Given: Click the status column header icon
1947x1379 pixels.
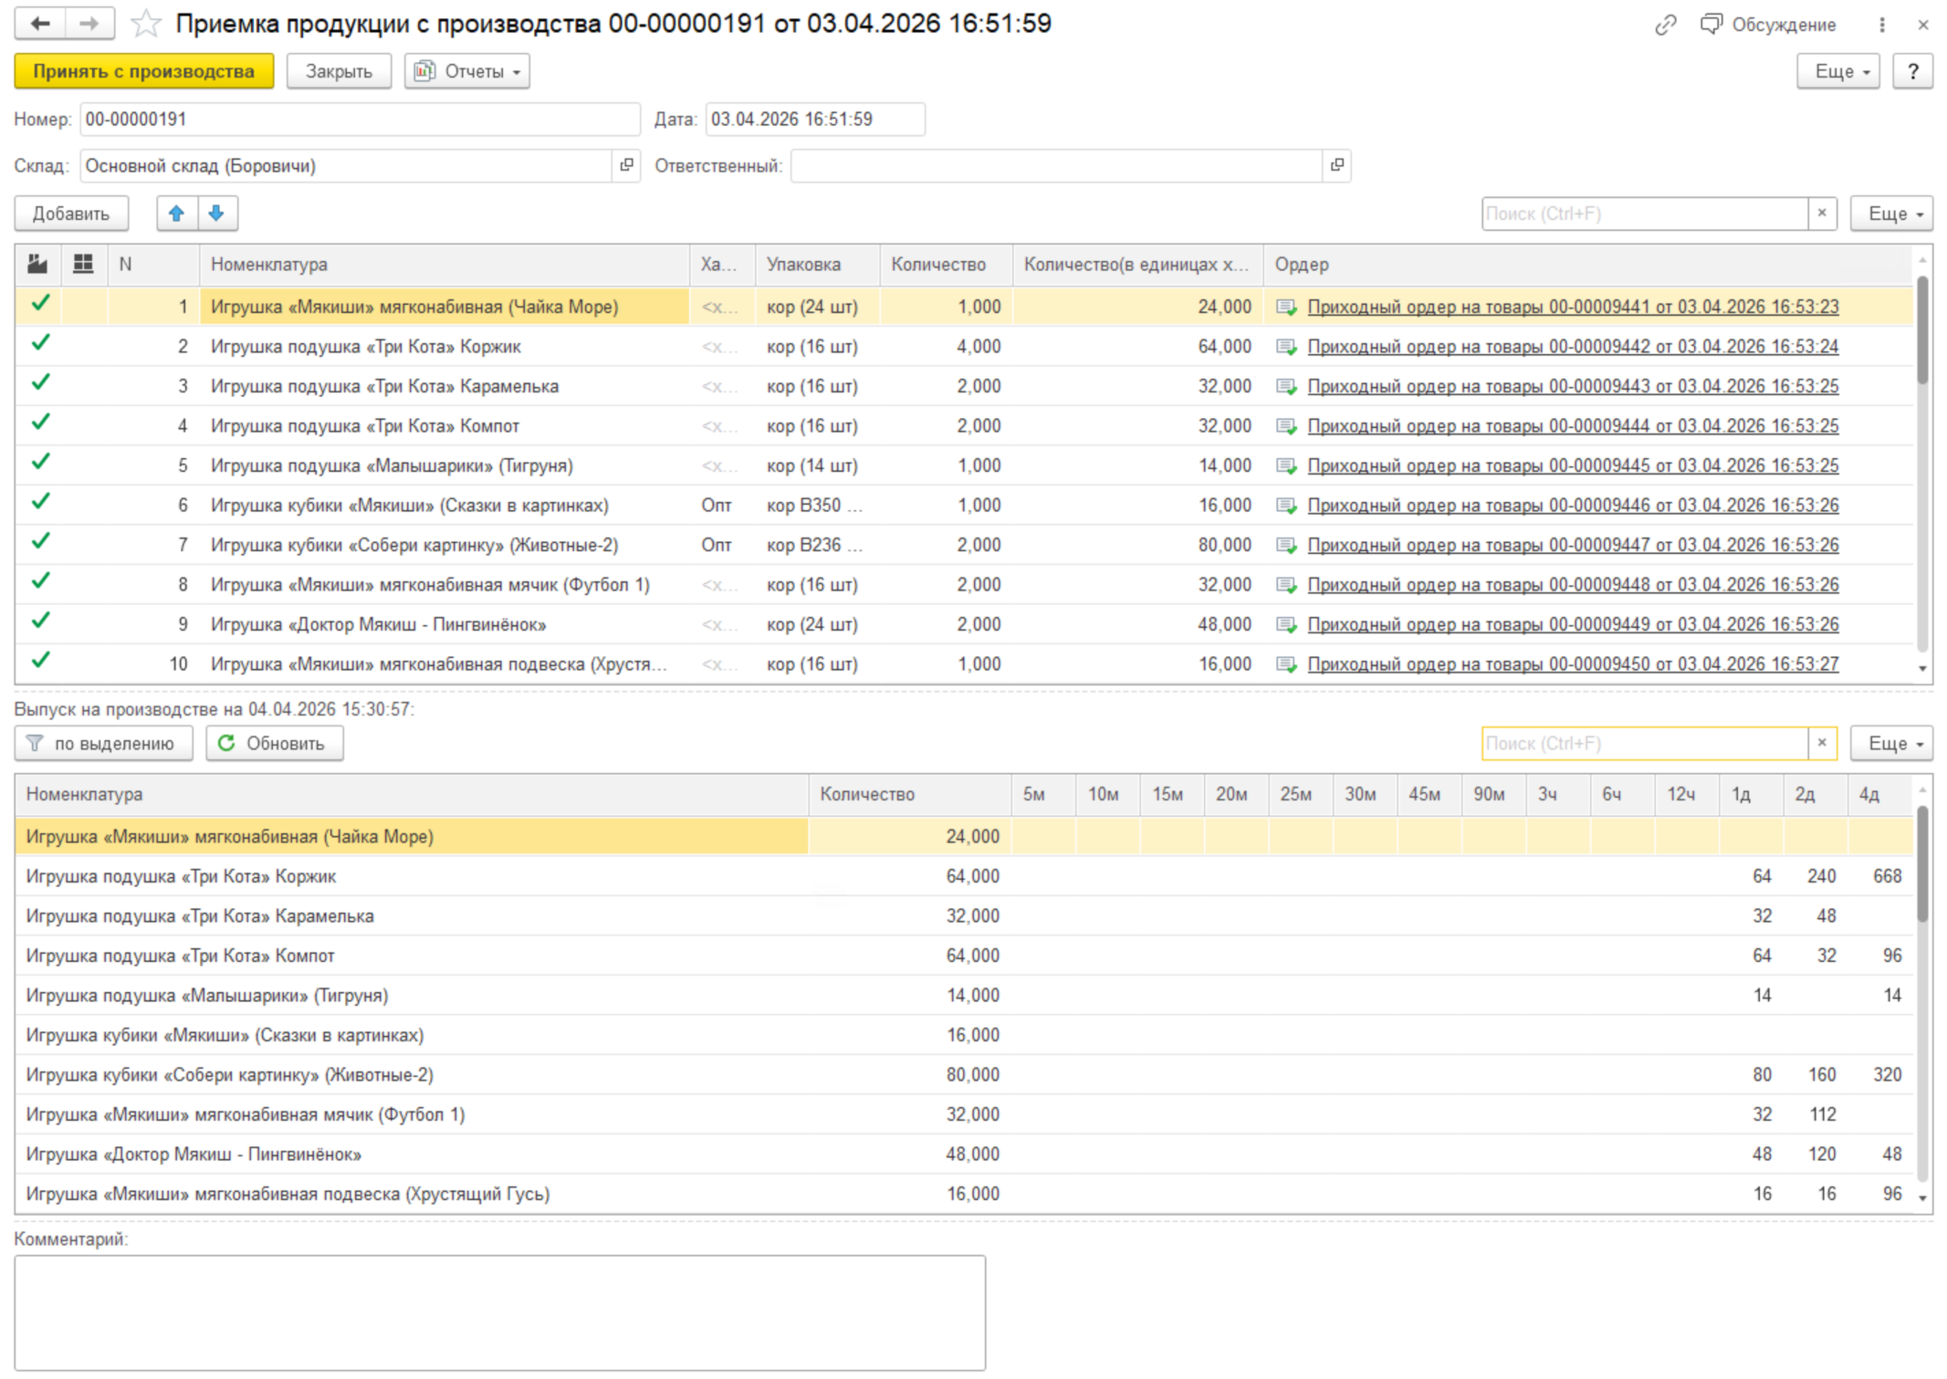Looking at the screenshot, I should click(37, 265).
